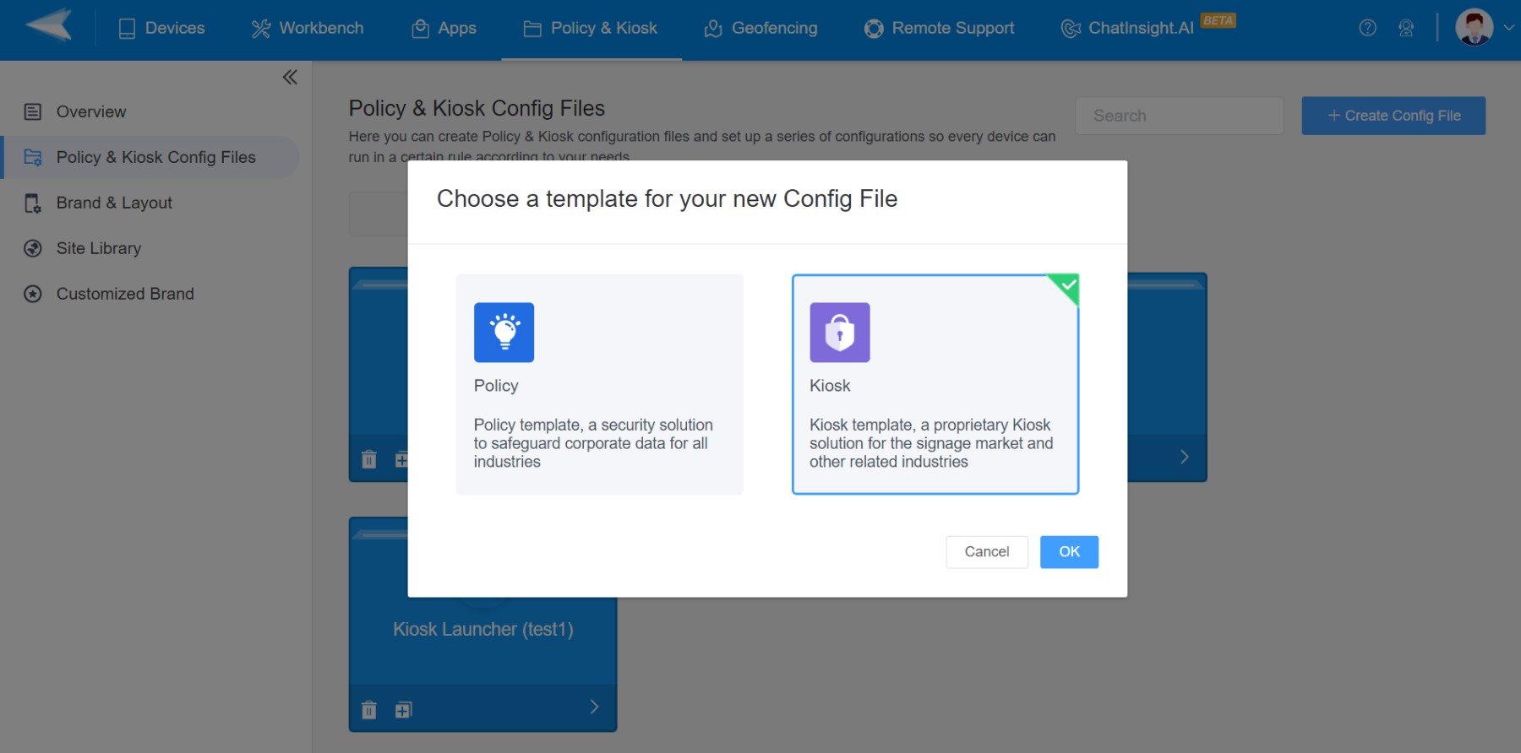This screenshot has width=1521, height=753.
Task: Cancel the template dialog
Action: pos(987,552)
